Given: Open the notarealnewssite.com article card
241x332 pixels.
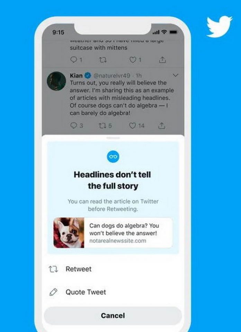Looking at the screenshot, I should pyautogui.click(x=113, y=233).
